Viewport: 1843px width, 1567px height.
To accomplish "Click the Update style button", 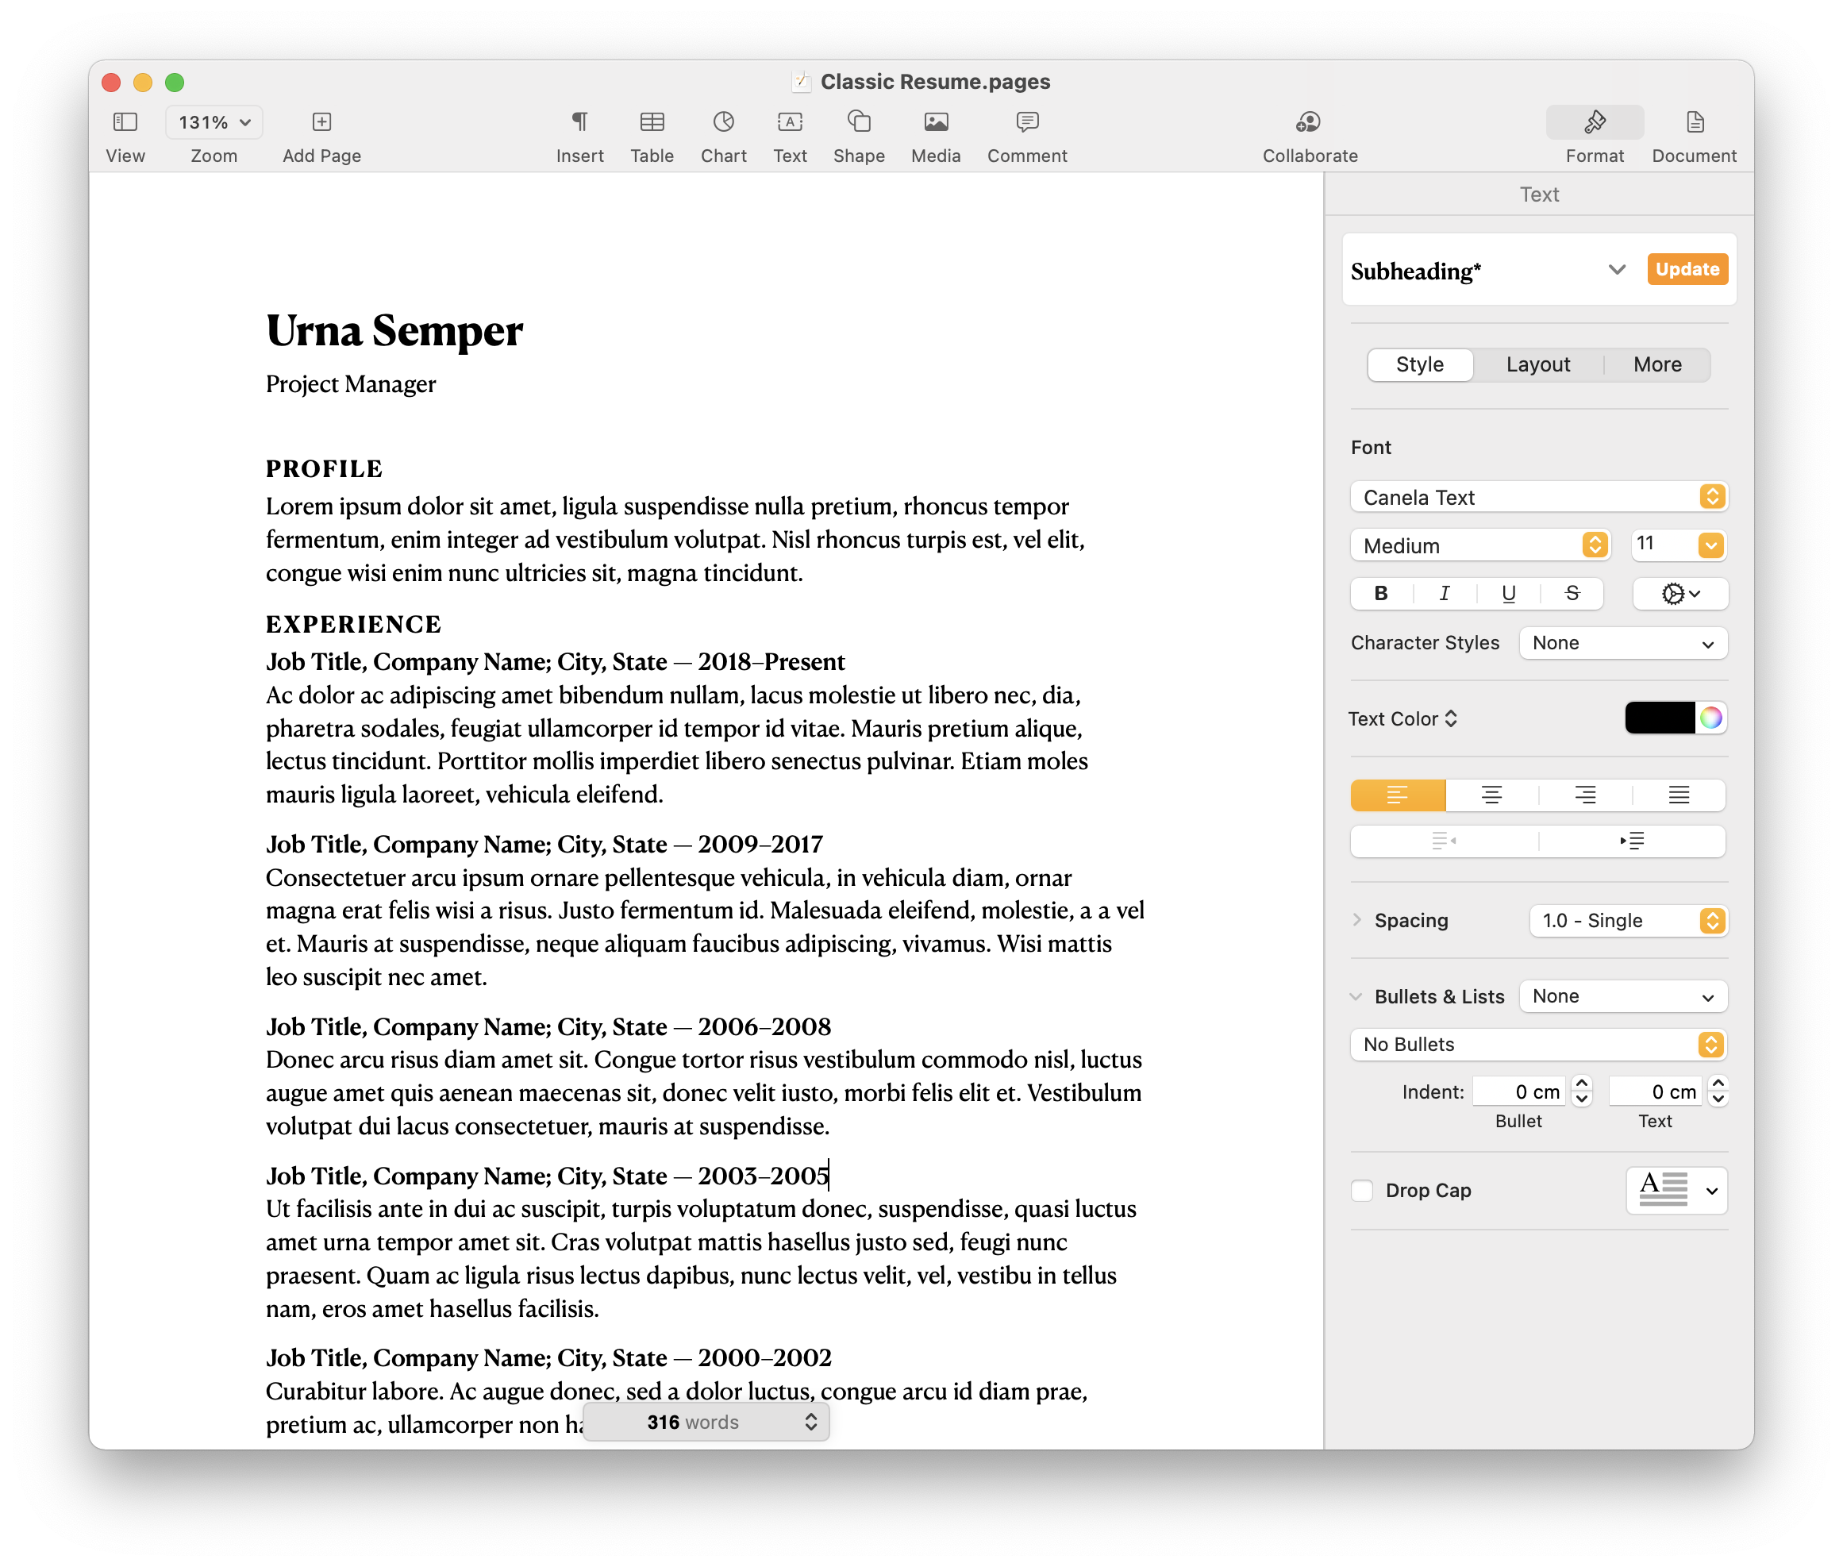I will [x=1687, y=269].
